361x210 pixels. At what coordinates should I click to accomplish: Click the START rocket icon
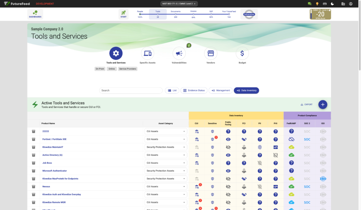123,14
